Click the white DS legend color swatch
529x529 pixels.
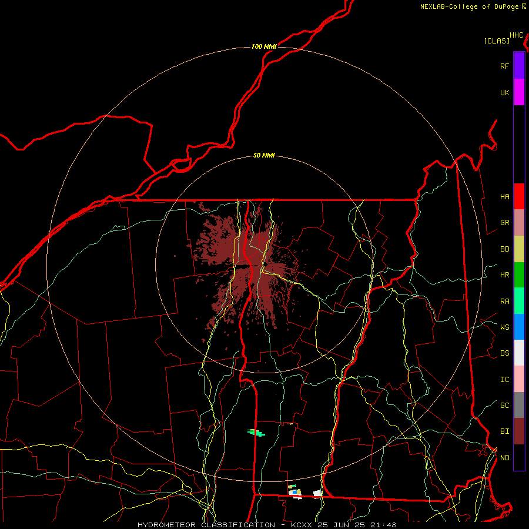pos(519,353)
